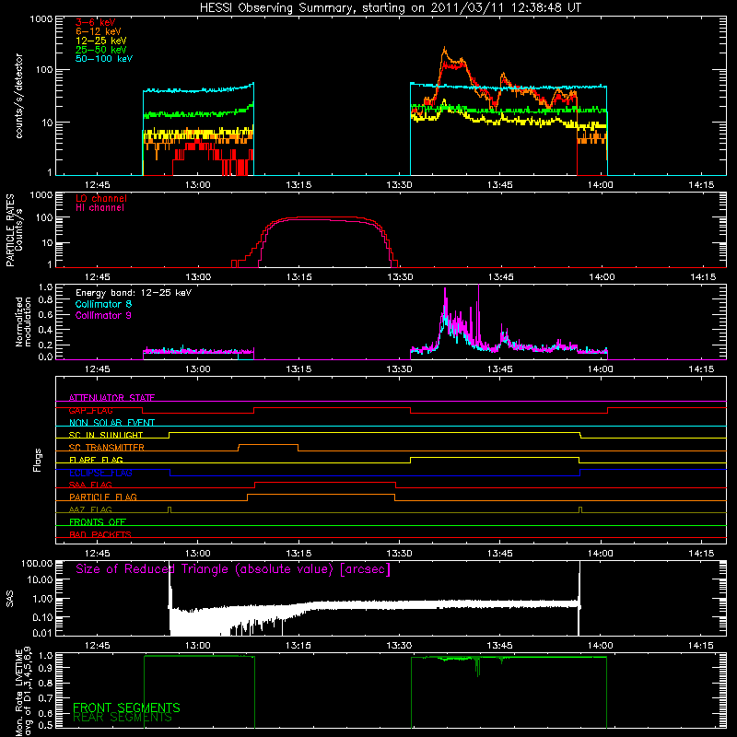Screen dimensions: 737x737
Task: Click the Size of Reduced Triangle caption
Action: [x=233, y=569]
